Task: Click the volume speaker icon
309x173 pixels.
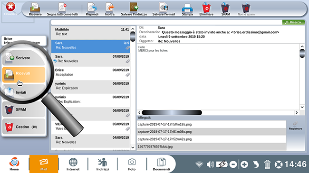Action: click(210, 164)
